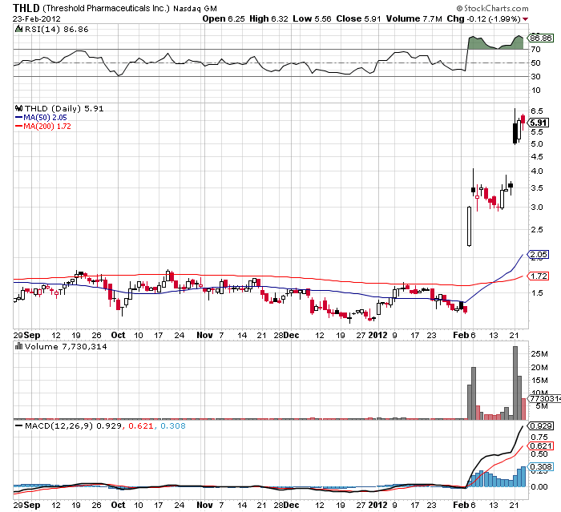Click the 5.91 last price tag

tap(539, 123)
